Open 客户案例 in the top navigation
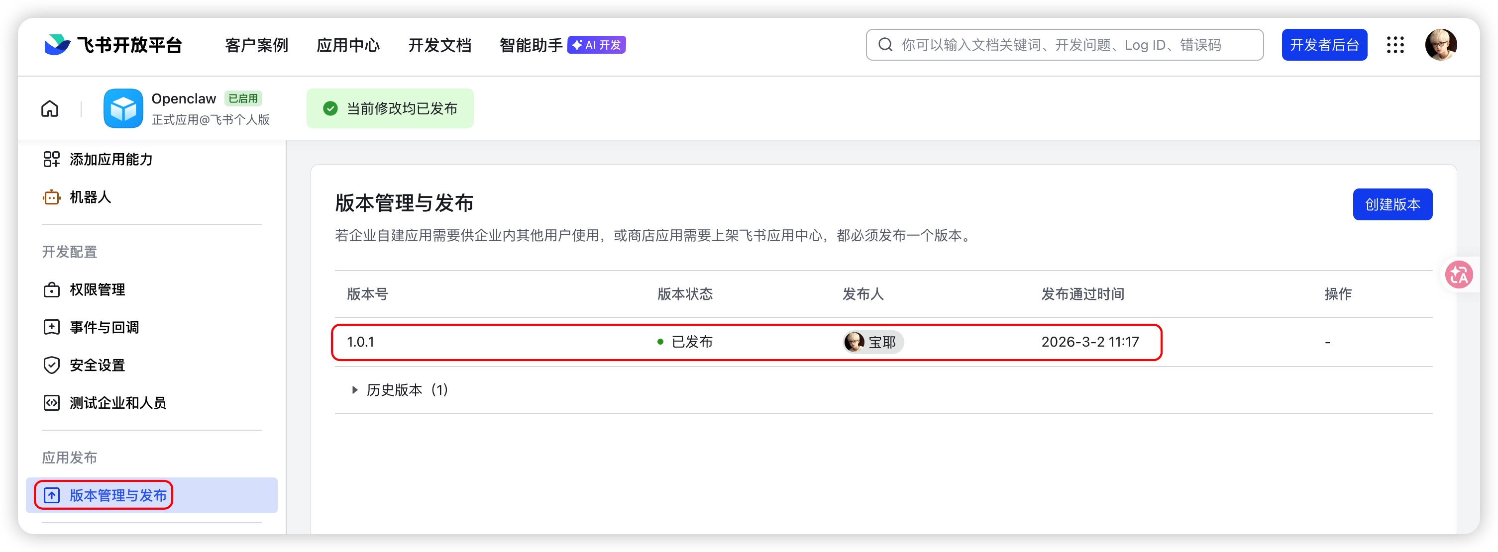The width and height of the screenshot is (1498, 552). pyautogui.click(x=256, y=45)
